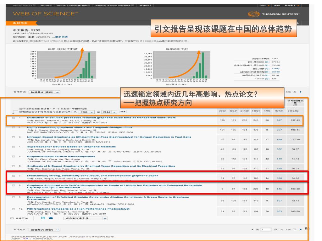Check the box for record 2 Highly conducting graphene
The image size is (322, 241).
[x=14, y=127]
